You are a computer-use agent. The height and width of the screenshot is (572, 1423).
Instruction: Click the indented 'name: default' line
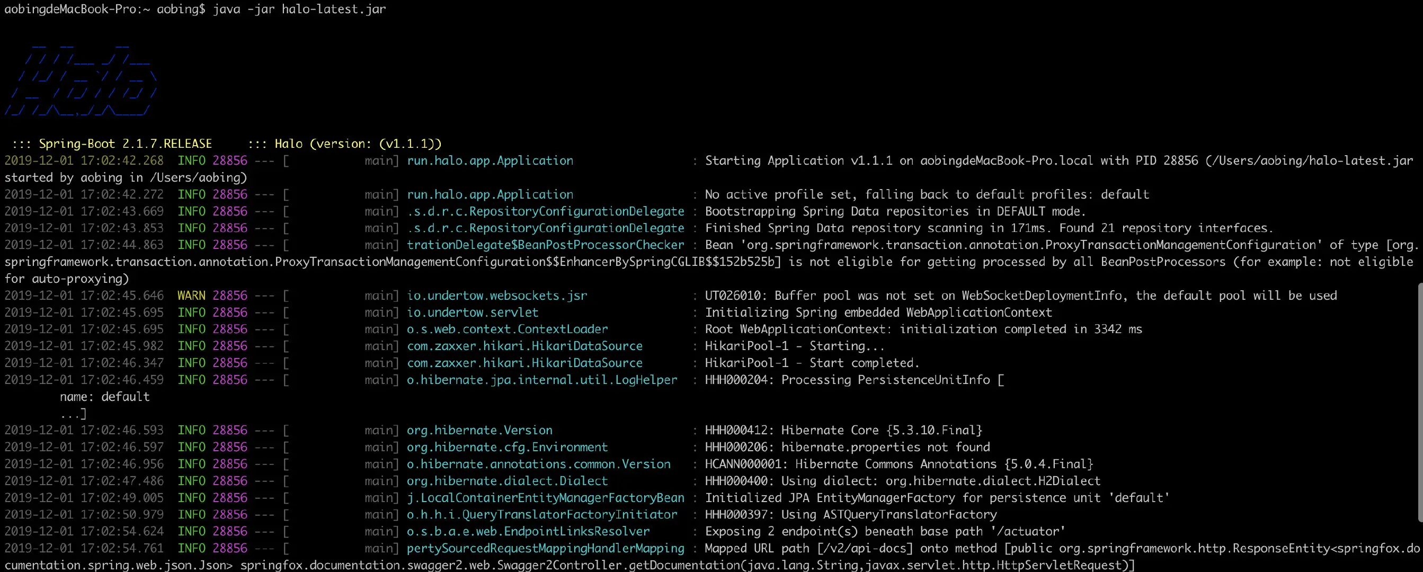[104, 397]
